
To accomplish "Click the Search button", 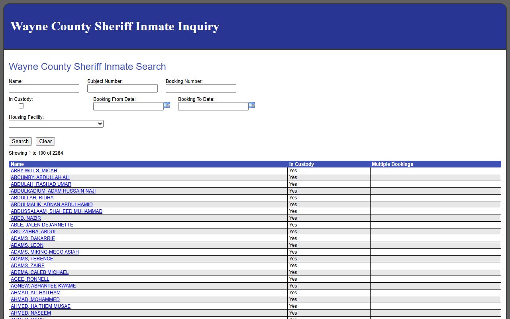I will pyautogui.click(x=20, y=141).
